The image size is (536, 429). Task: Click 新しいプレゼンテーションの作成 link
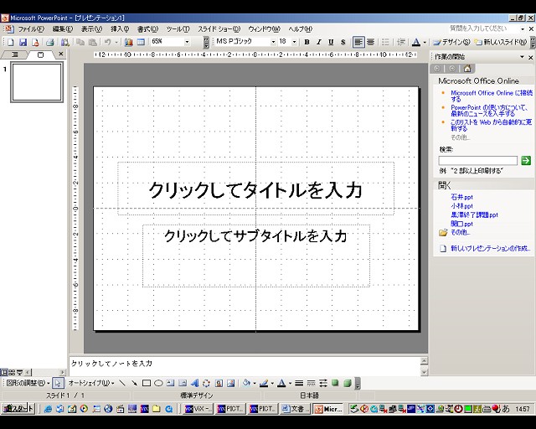(x=490, y=248)
